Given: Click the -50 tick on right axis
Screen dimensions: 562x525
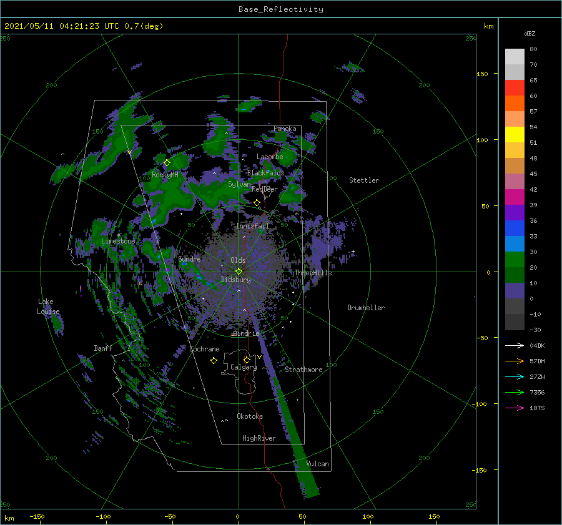Looking at the screenshot, I should tap(483, 338).
